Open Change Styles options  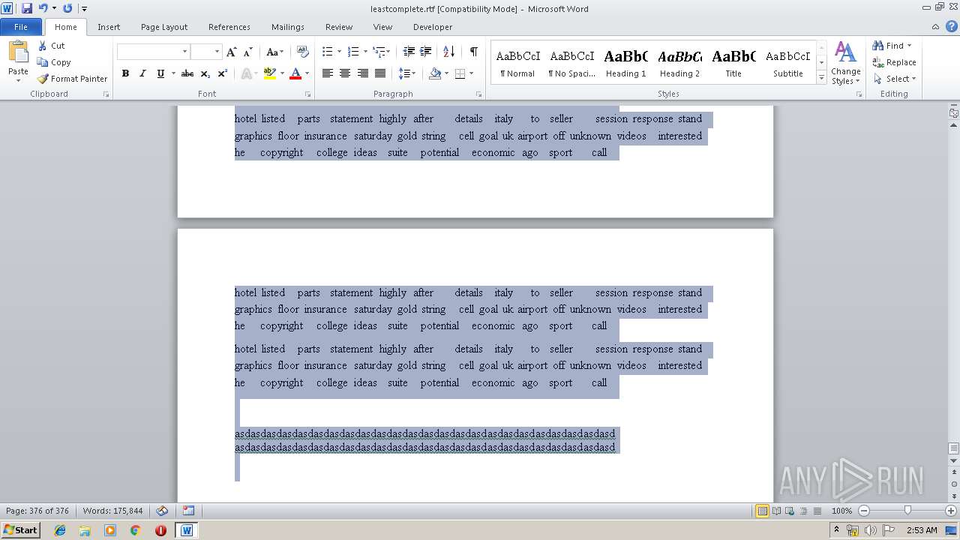(x=845, y=63)
